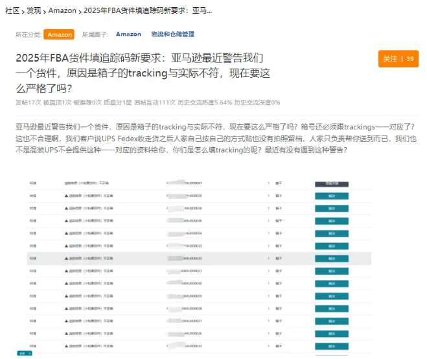Click the warning triangle in the 000030 row
This screenshot has height=359, width=427.
click(67, 284)
